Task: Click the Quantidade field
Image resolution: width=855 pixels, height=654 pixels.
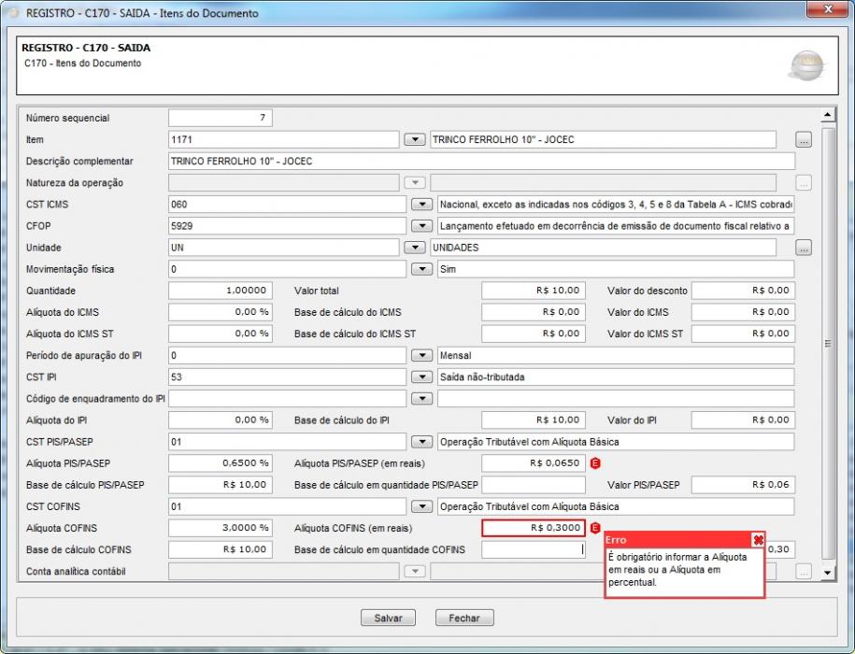Action: tap(221, 291)
